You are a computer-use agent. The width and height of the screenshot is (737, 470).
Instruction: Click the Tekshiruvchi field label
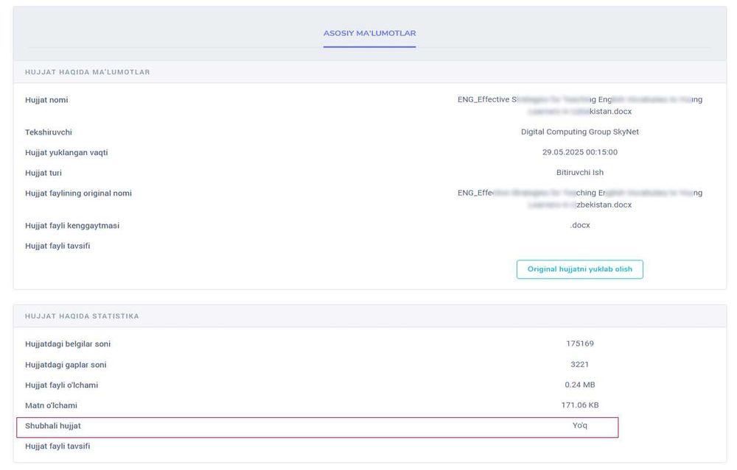(x=49, y=132)
